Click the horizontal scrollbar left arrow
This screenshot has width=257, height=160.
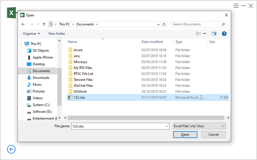[x=65, y=118]
